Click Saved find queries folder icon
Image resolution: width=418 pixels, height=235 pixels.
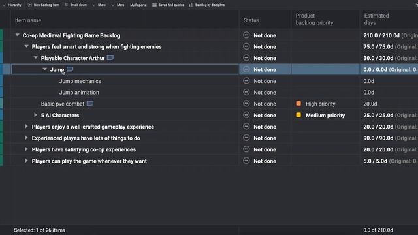pos(154,5)
